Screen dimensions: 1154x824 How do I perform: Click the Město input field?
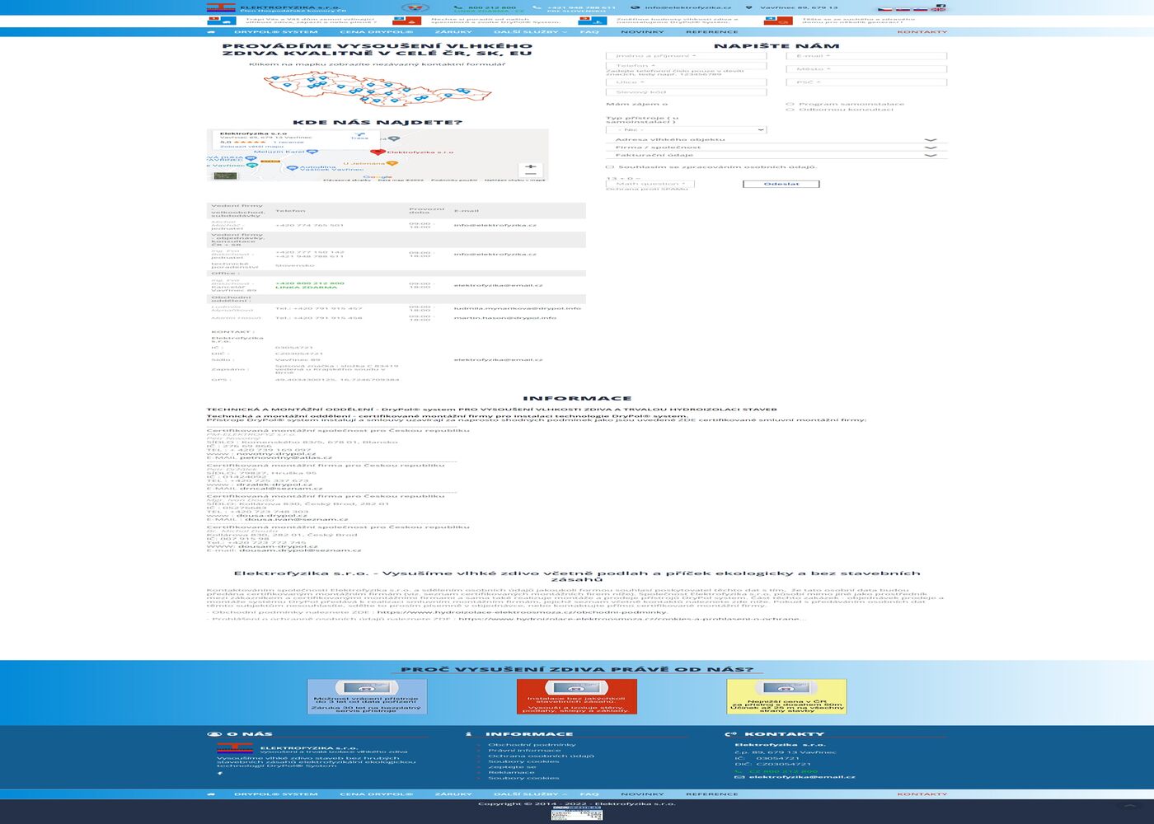tap(866, 69)
